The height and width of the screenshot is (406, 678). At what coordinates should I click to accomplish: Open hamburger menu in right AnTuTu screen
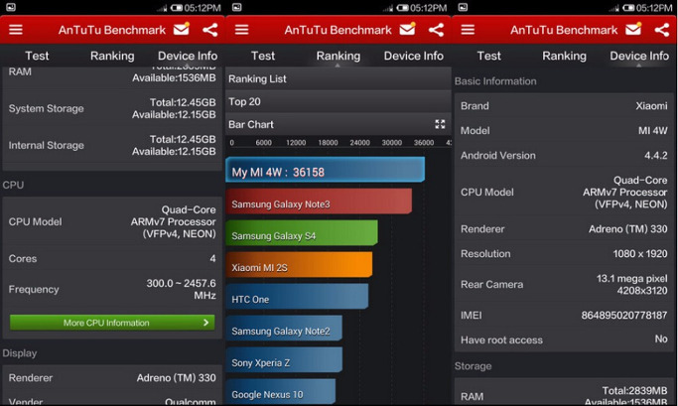(468, 30)
